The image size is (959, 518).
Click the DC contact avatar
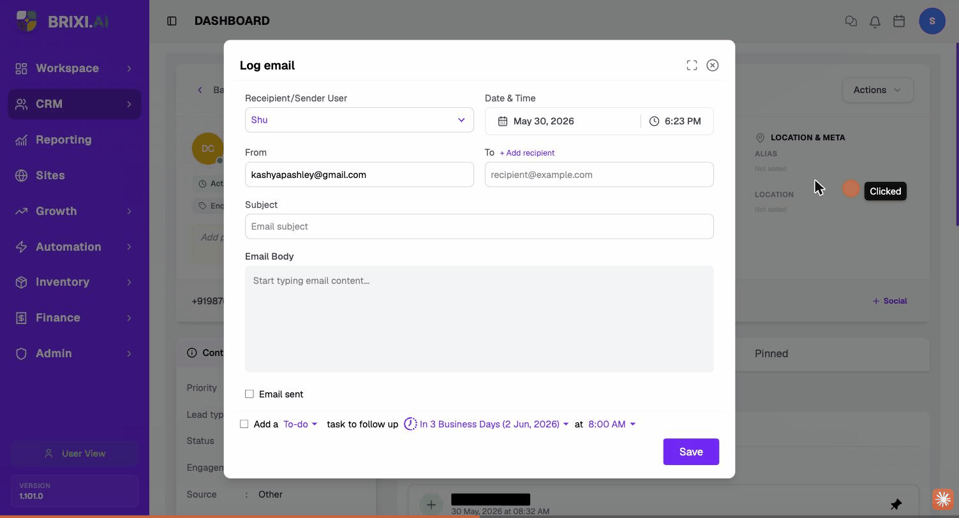tap(208, 149)
